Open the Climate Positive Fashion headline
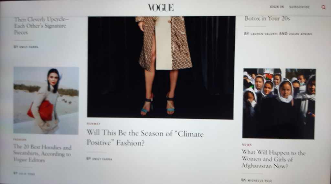 point(145,138)
